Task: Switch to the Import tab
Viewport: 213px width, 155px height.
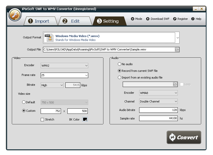Action: pos(41,21)
